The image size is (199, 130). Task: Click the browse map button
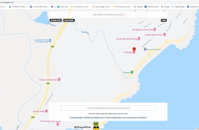pyautogui.click(x=56, y=20)
